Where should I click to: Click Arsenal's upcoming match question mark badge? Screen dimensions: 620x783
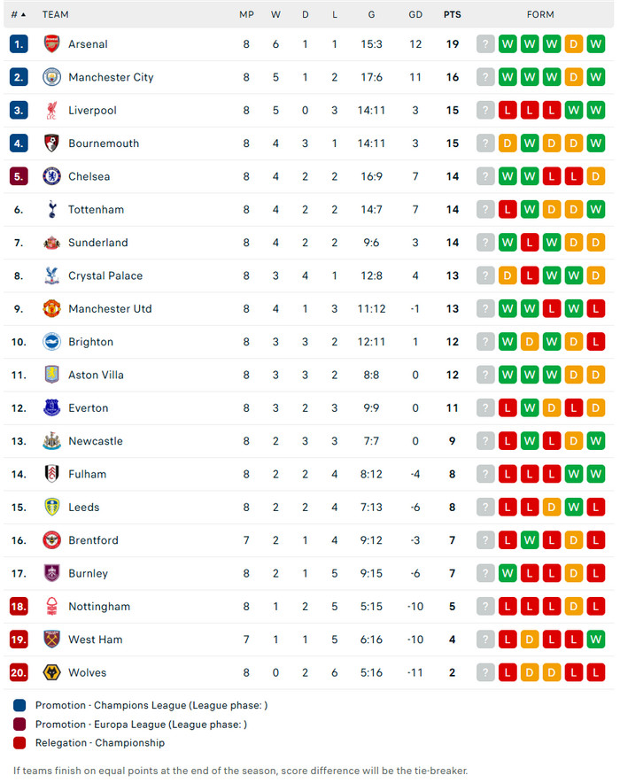485,44
